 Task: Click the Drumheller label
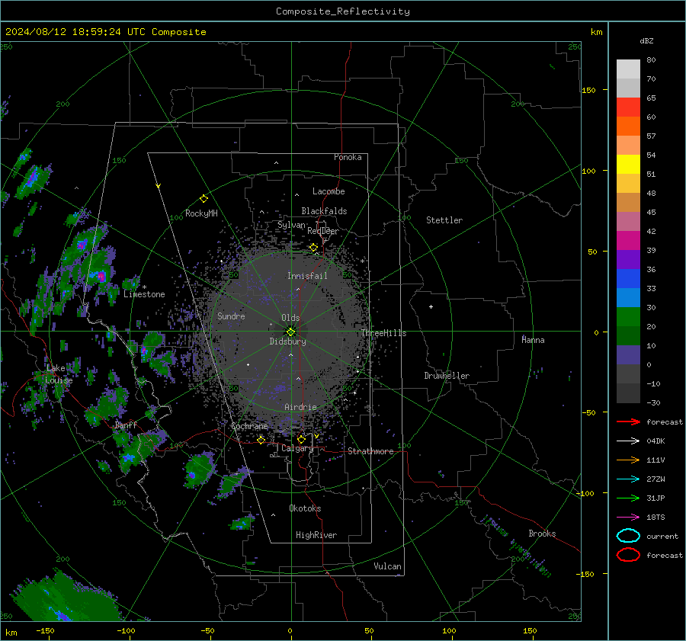tap(447, 376)
